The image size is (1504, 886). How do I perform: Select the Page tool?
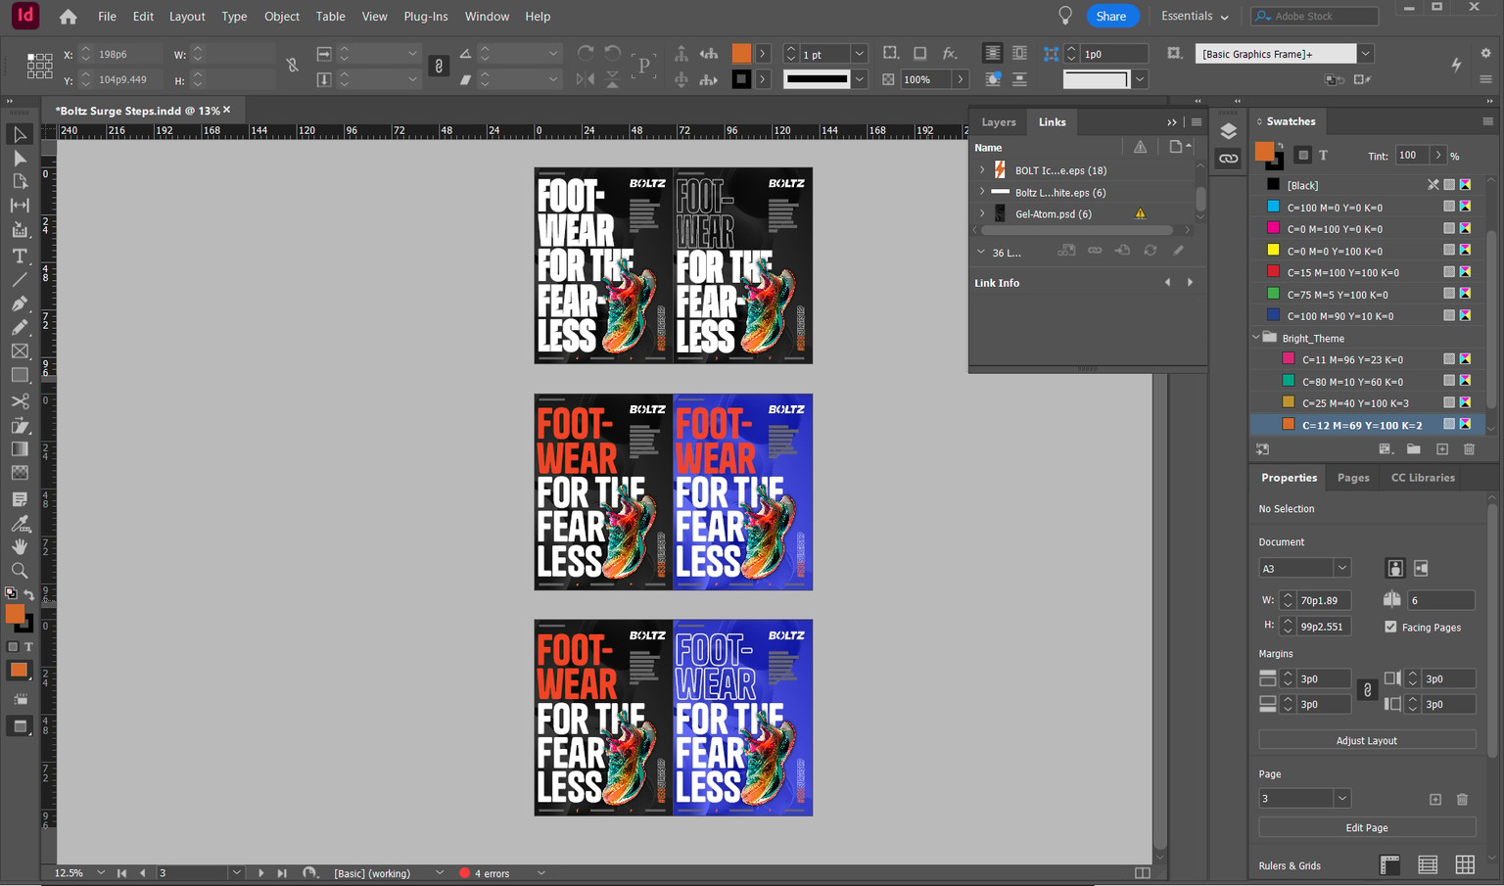[x=20, y=182]
